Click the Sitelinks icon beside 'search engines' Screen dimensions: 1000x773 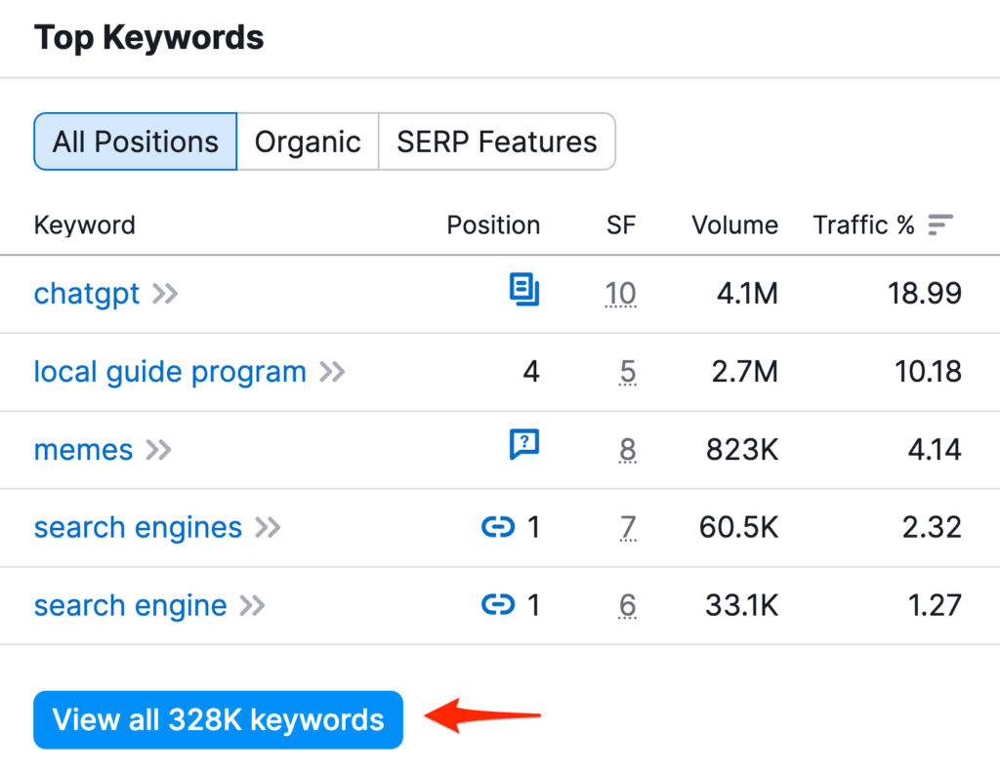click(498, 527)
